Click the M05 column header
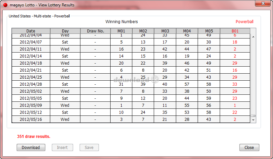This screenshot has width=273, height=159. (209, 31)
